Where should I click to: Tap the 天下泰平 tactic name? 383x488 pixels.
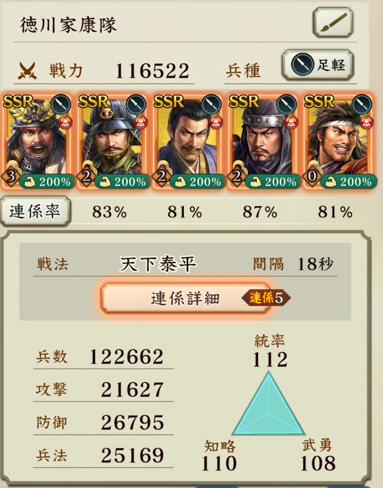tap(158, 264)
